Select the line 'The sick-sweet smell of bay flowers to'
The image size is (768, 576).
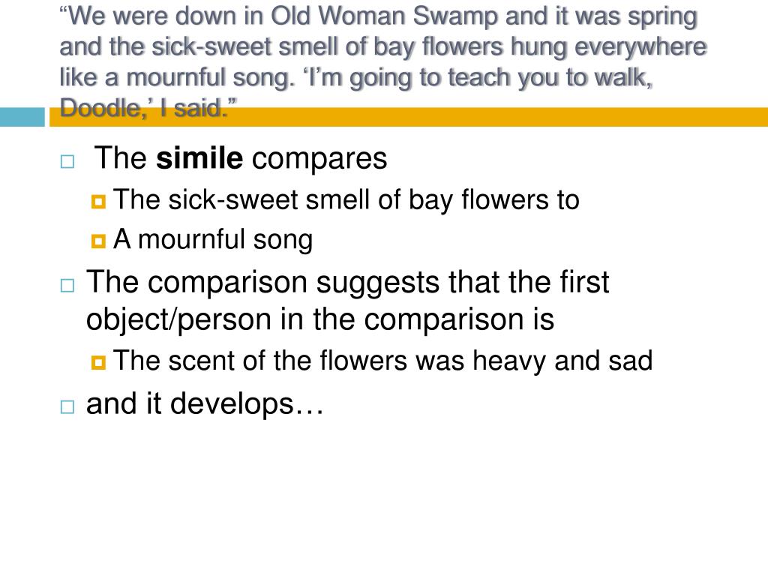(x=346, y=199)
